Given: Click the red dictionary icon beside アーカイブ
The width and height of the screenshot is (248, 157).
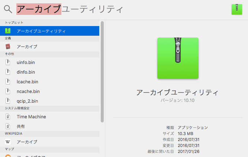Looking at the screenshot, I should pyautogui.click(x=8, y=47).
